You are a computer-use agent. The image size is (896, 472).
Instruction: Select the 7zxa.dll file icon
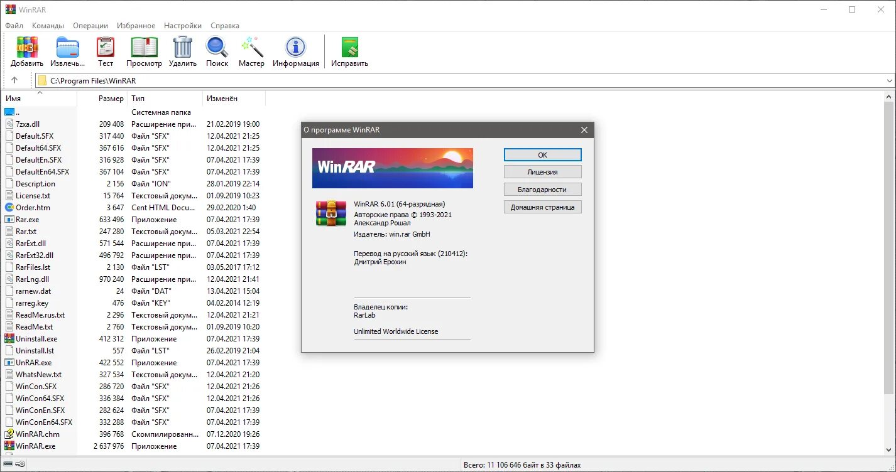pos(9,124)
